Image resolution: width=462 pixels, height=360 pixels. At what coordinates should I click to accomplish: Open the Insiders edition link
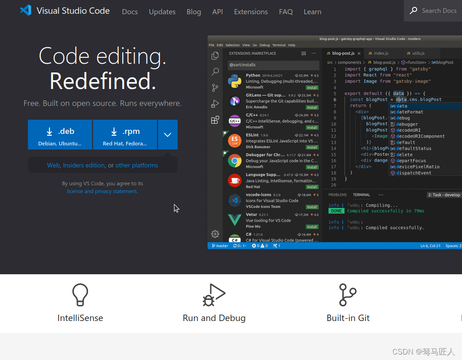[84, 165]
